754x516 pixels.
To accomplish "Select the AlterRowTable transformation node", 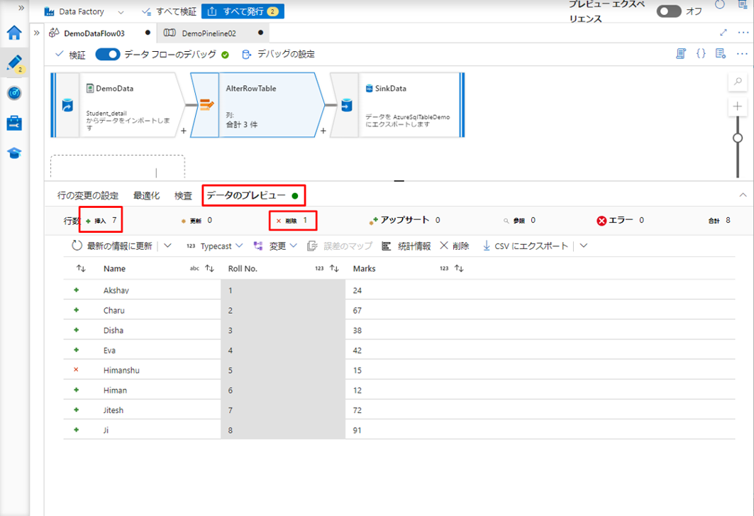I will tap(257, 105).
